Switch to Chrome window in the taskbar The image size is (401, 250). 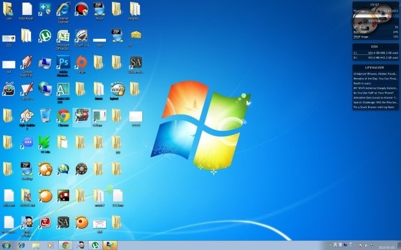tap(65, 245)
